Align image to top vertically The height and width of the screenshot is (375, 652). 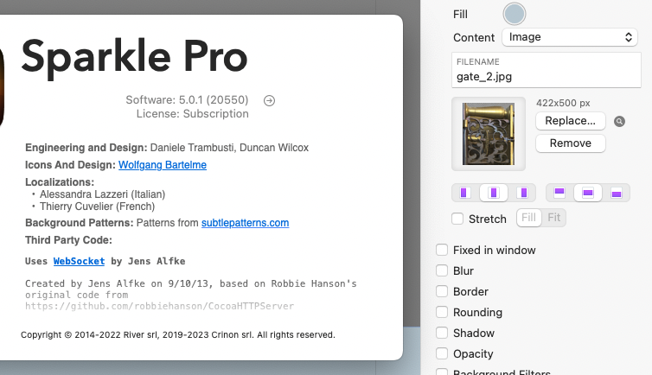click(x=559, y=193)
